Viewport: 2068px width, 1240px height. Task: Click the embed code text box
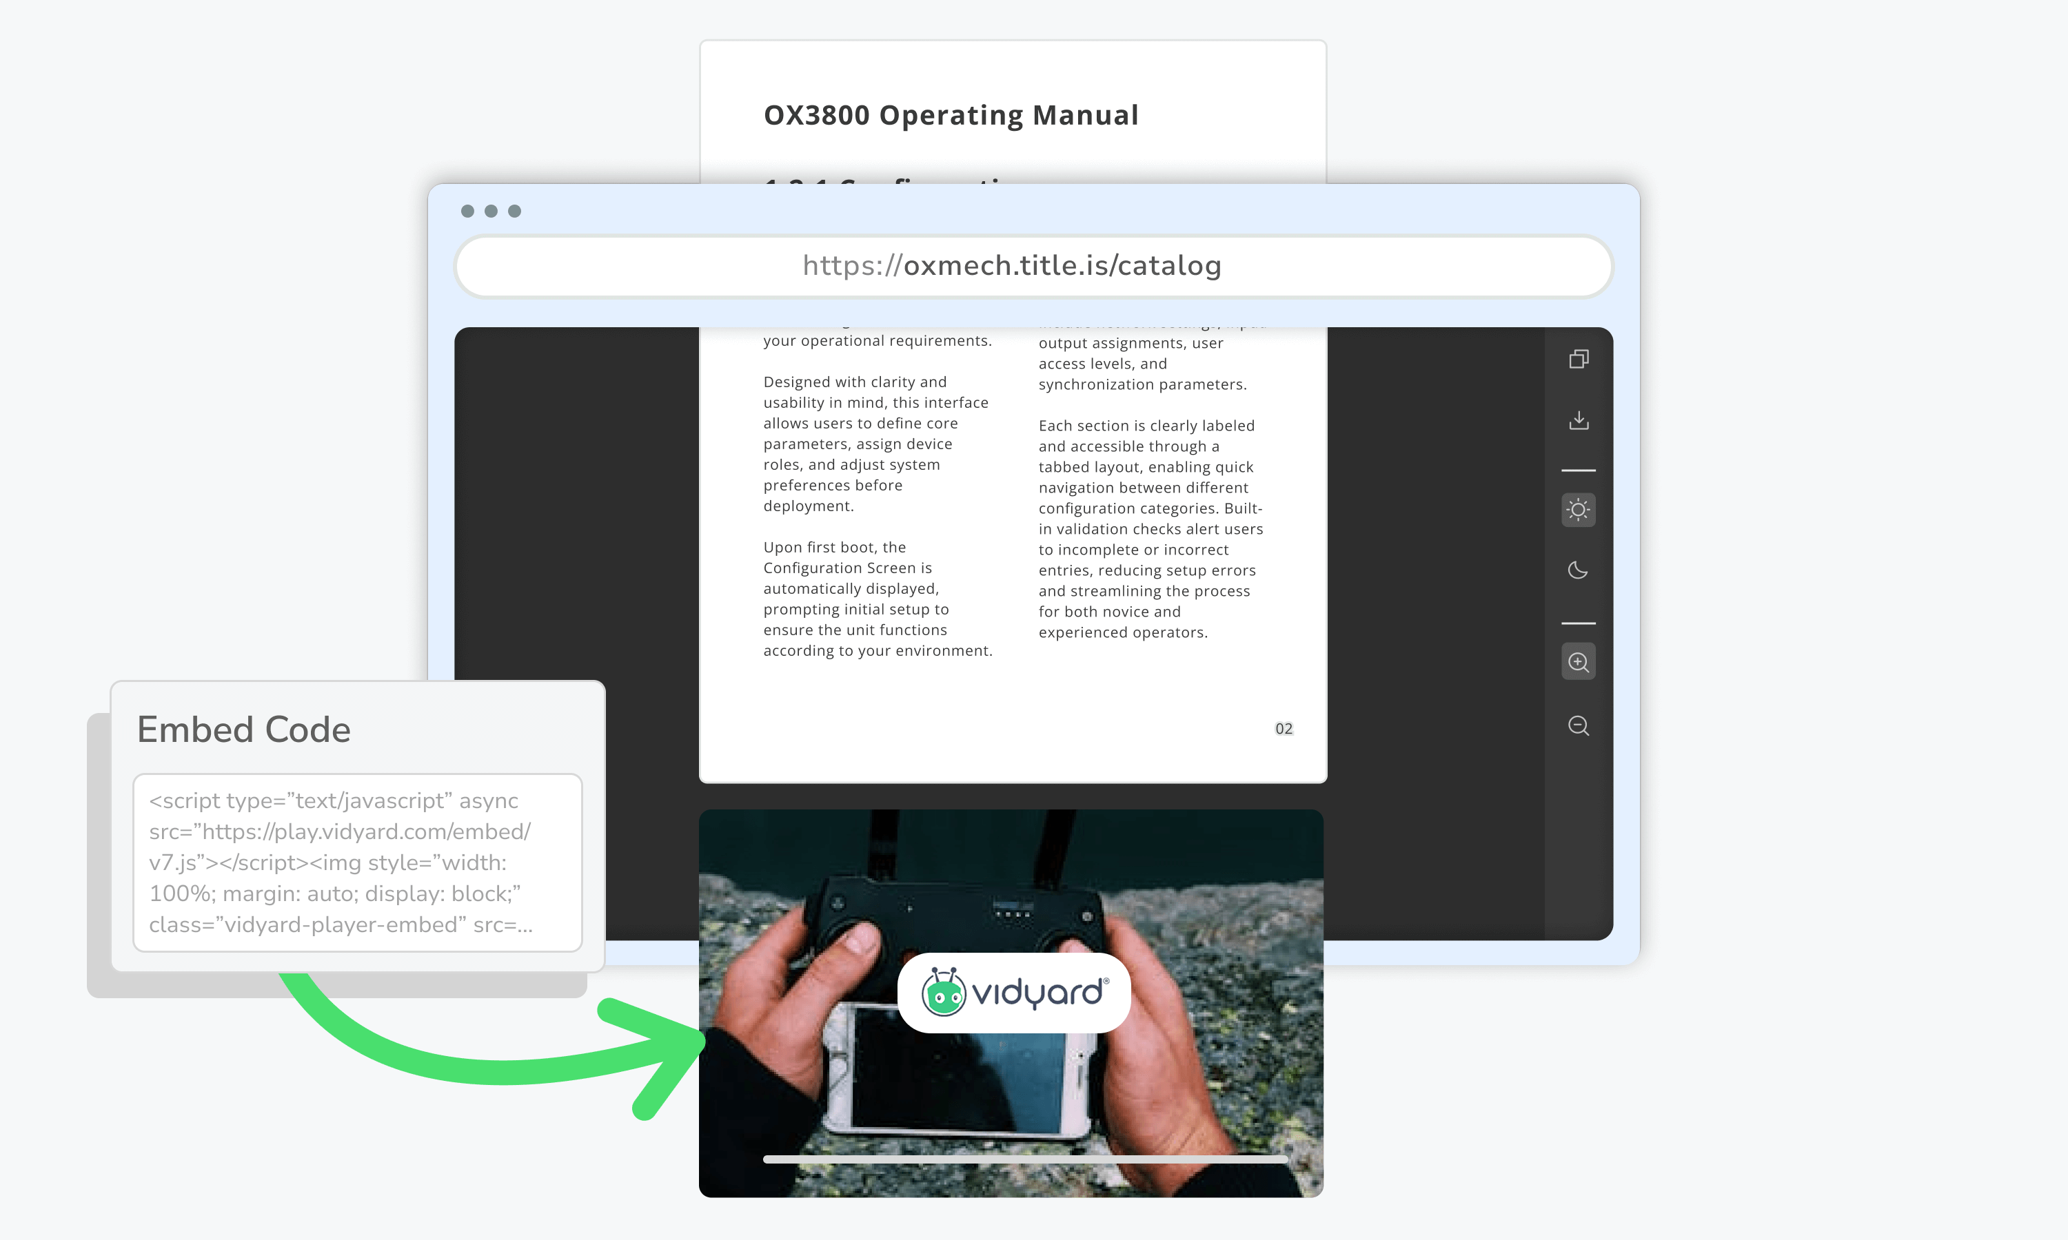(358, 862)
